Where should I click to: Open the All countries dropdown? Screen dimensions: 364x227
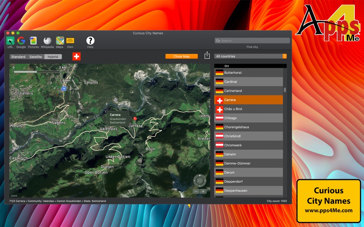[x=249, y=56]
